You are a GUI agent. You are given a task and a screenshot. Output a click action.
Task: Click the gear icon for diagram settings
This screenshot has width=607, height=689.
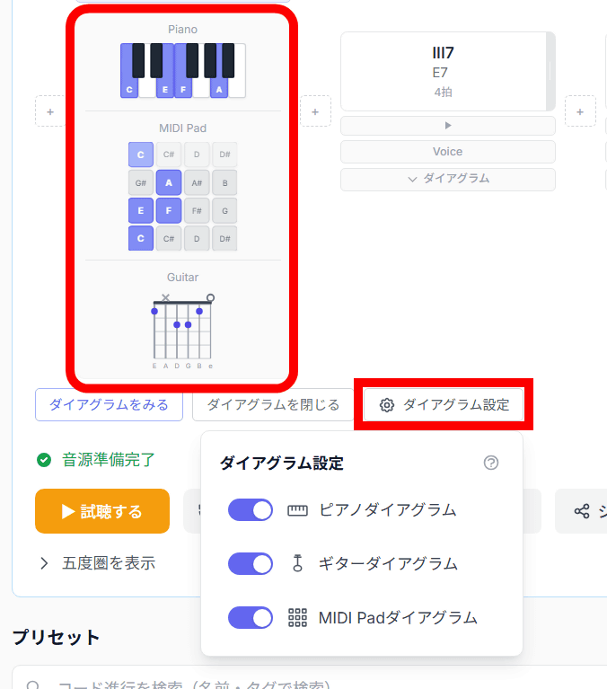point(387,405)
